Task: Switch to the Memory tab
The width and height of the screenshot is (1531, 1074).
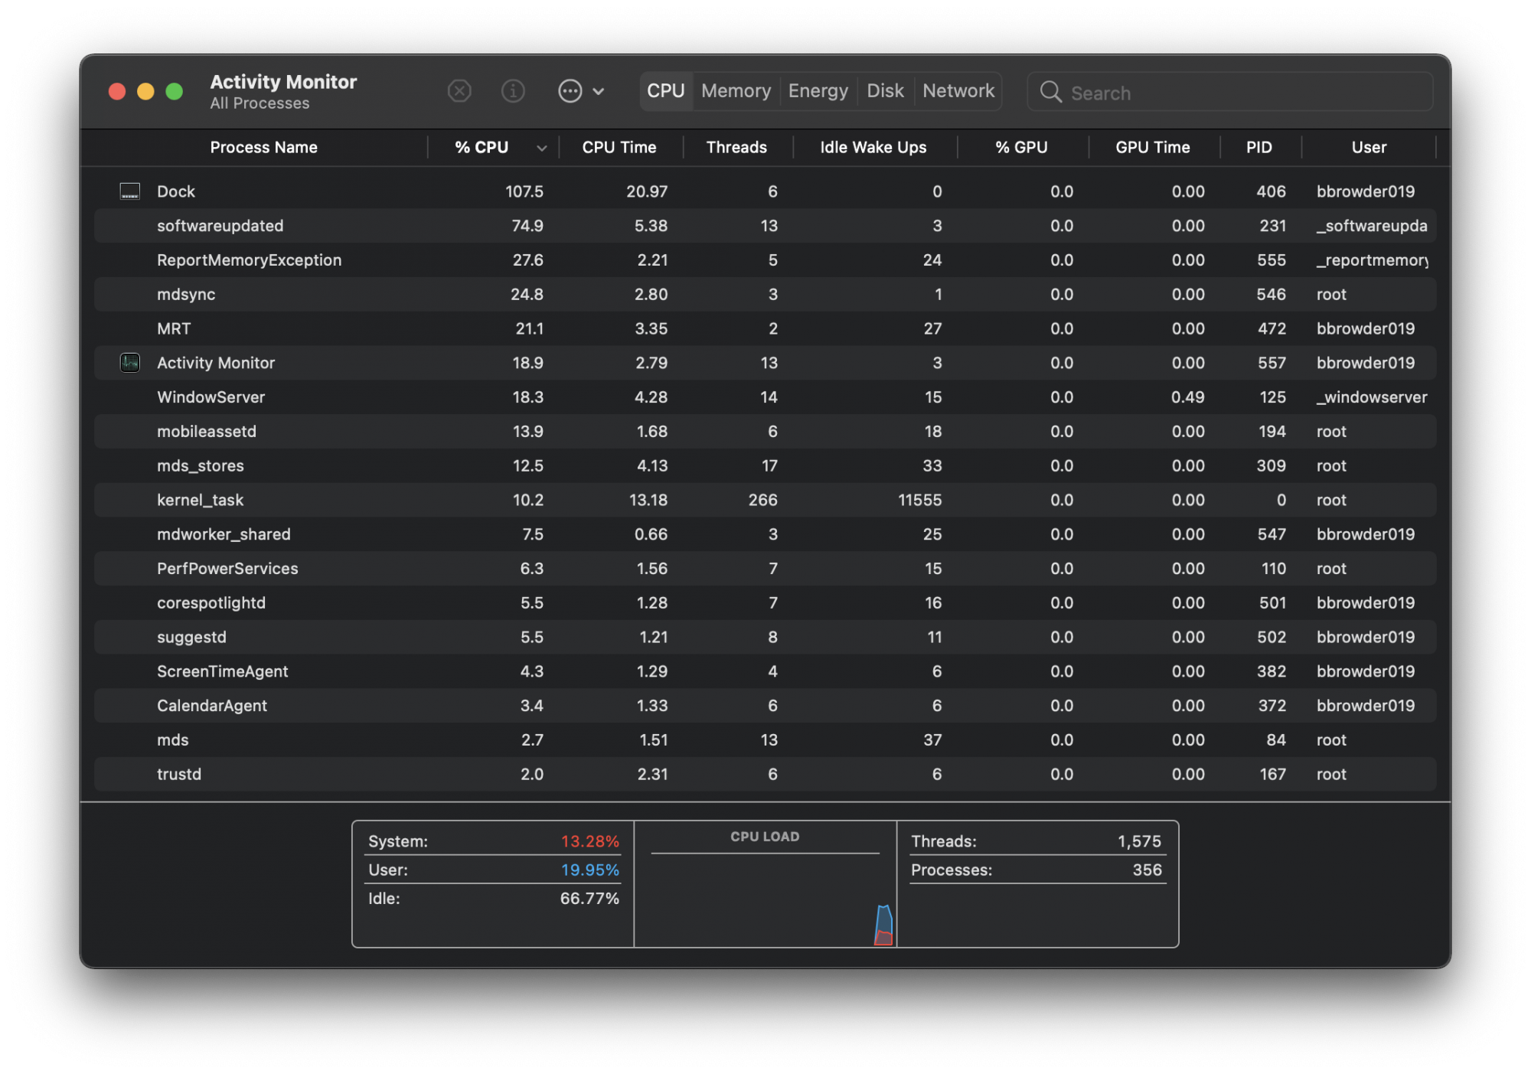Action: point(736,91)
